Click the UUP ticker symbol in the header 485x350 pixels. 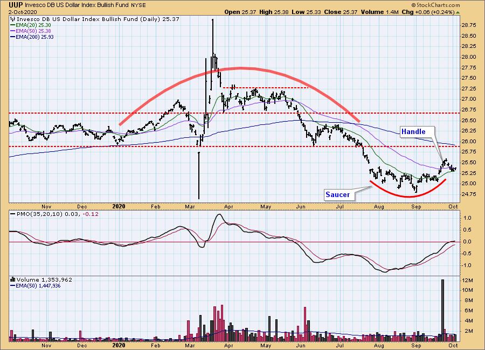point(16,5)
